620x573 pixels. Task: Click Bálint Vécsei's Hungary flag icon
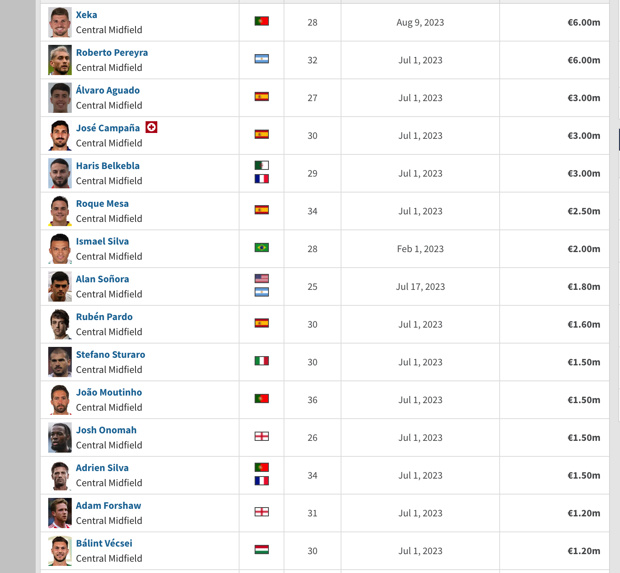262,550
